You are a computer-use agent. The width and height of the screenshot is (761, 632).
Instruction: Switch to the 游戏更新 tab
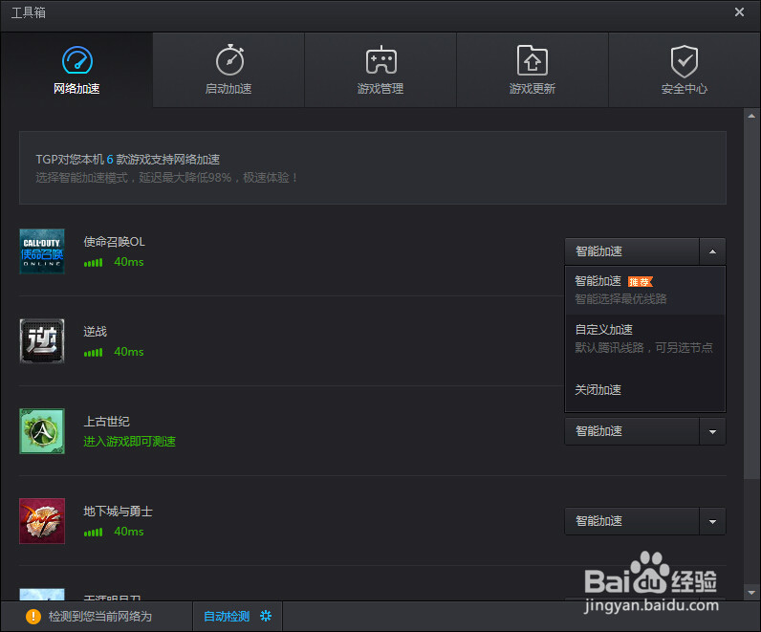(533, 70)
